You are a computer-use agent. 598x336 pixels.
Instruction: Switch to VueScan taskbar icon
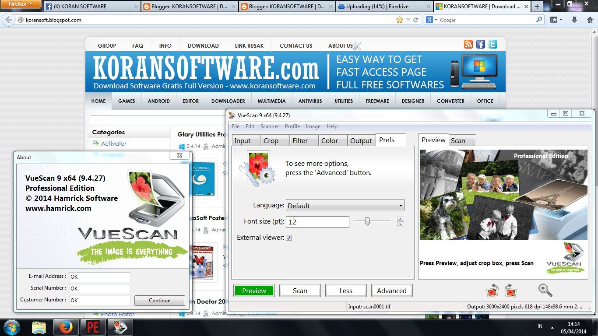[120, 327]
